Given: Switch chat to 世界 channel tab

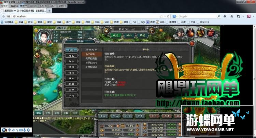Looking at the screenshot, I should click(x=48, y=113).
